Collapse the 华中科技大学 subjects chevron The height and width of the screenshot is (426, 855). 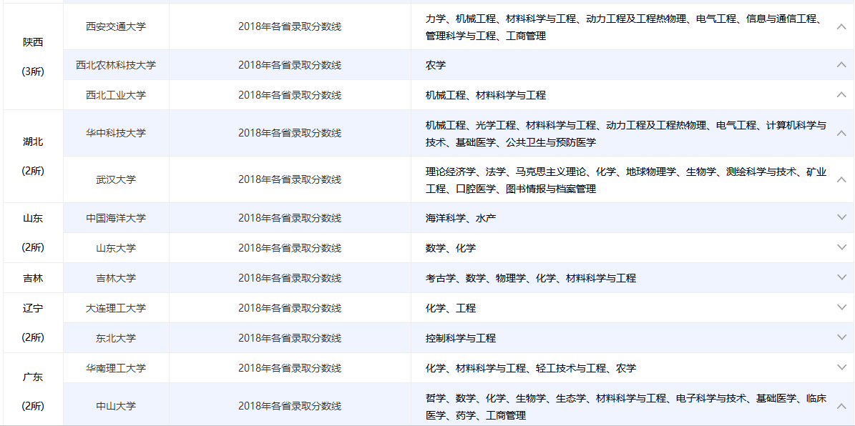coord(841,133)
